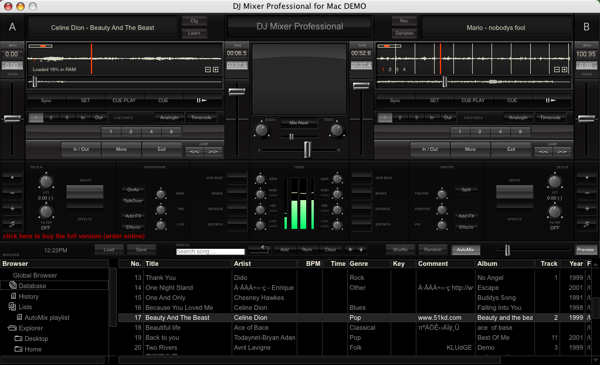Click the A–B crossfader handle
This screenshot has width=600, height=365.
point(307,150)
